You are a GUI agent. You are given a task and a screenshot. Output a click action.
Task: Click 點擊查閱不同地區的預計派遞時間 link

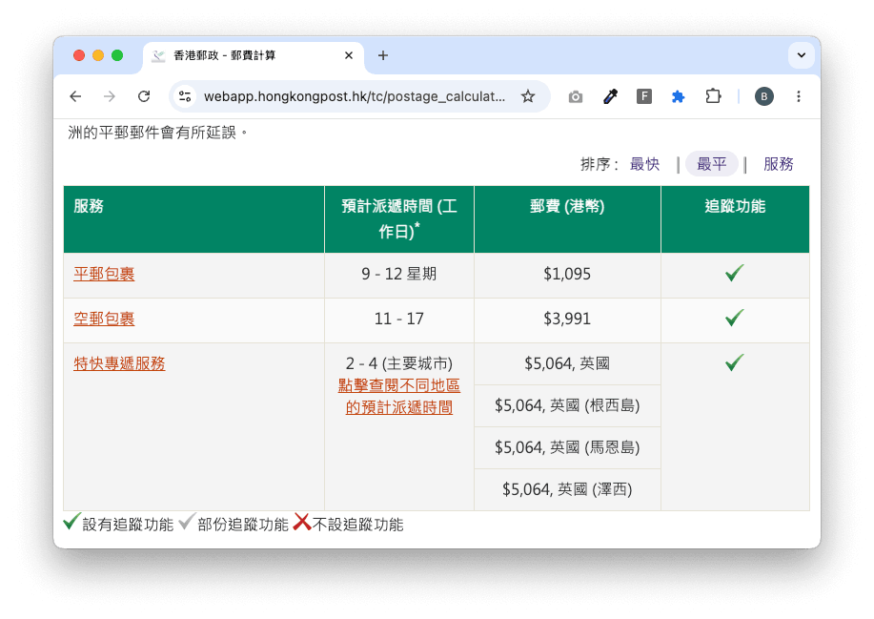(x=399, y=397)
